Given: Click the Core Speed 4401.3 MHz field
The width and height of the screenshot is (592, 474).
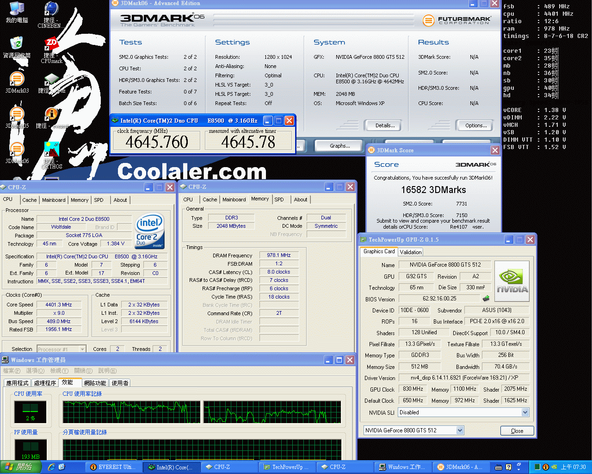Looking at the screenshot, I should tap(59, 305).
